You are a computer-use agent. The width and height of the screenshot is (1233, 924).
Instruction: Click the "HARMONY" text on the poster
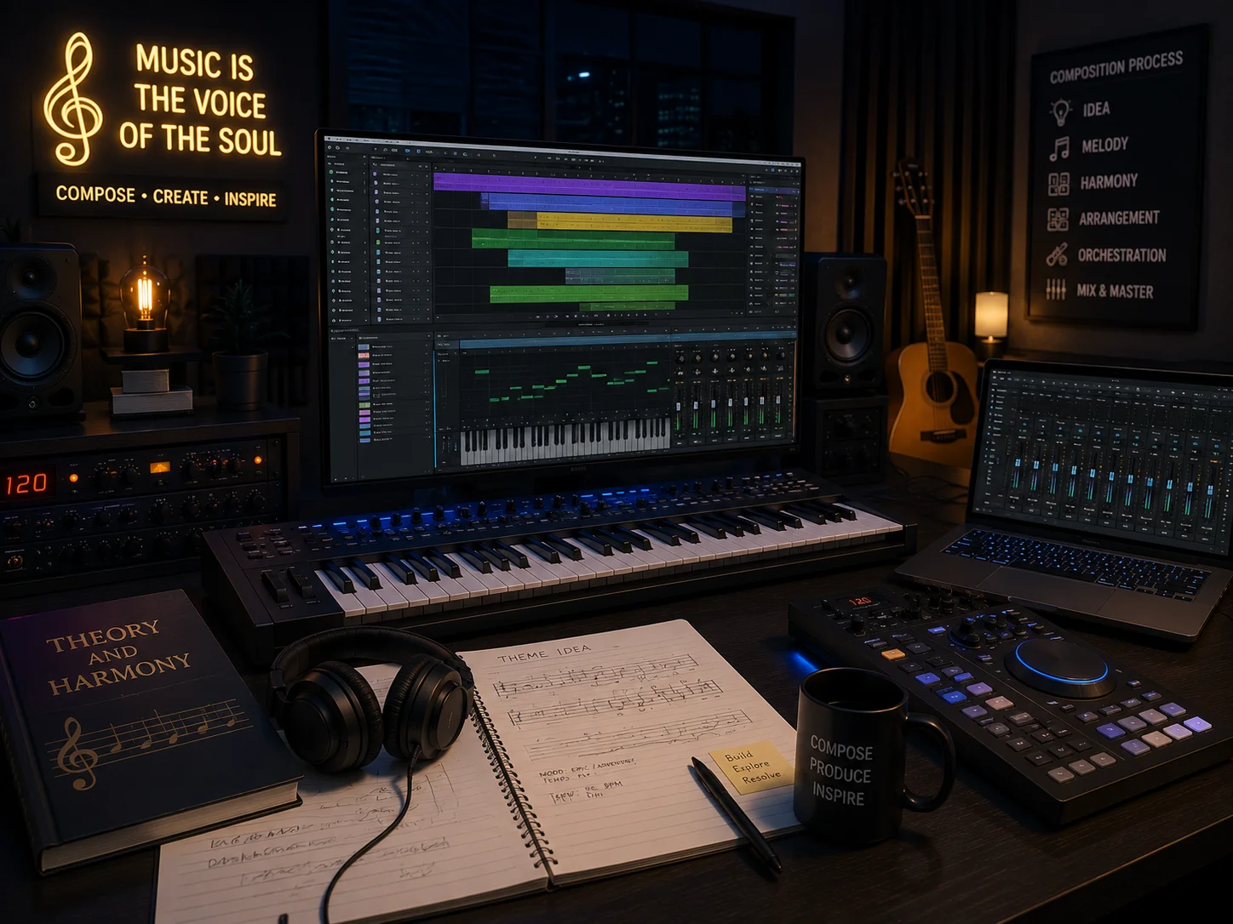coord(1109,181)
